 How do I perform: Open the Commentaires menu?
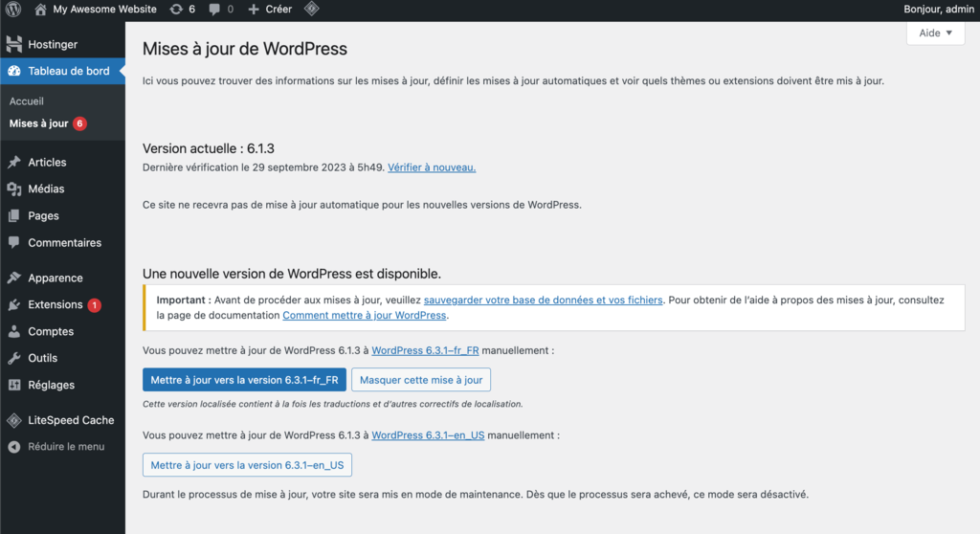pyautogui.click(x=62, y=243)
